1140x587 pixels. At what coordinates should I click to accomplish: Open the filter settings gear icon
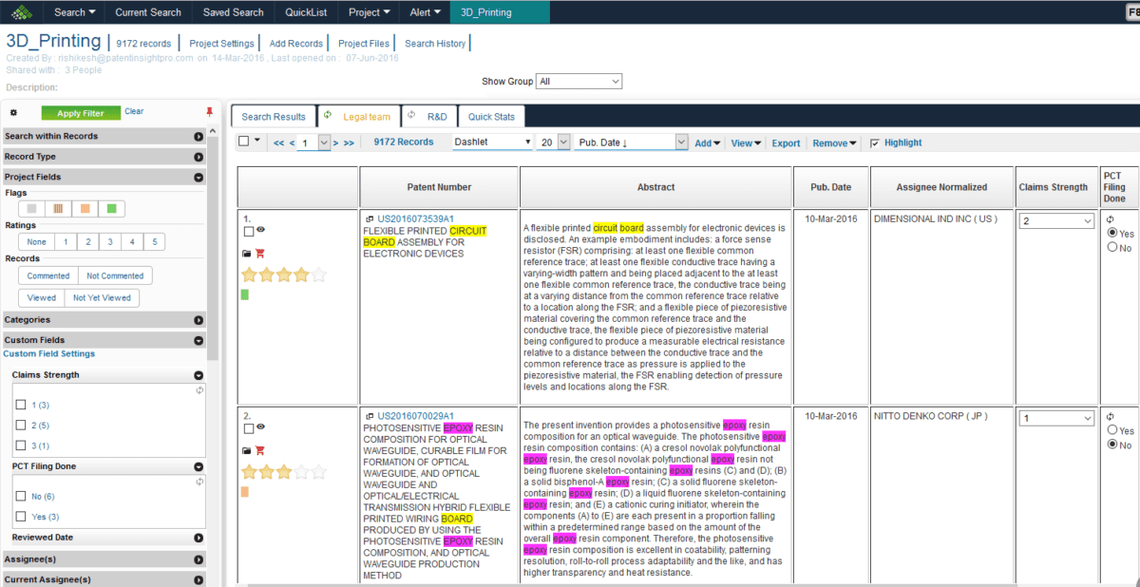(12, 112)
